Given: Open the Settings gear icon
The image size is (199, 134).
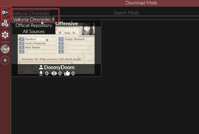Looking at the screenshot, I should click(5, 35).
